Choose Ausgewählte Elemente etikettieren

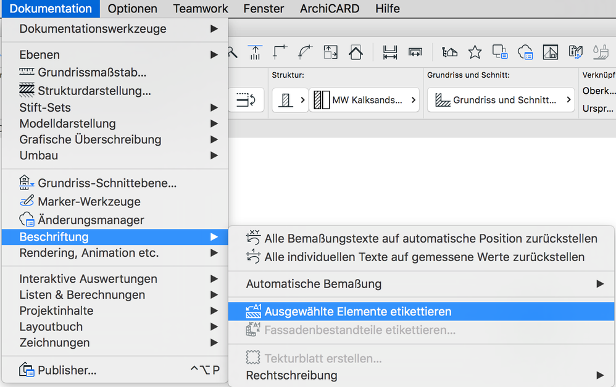421,312
